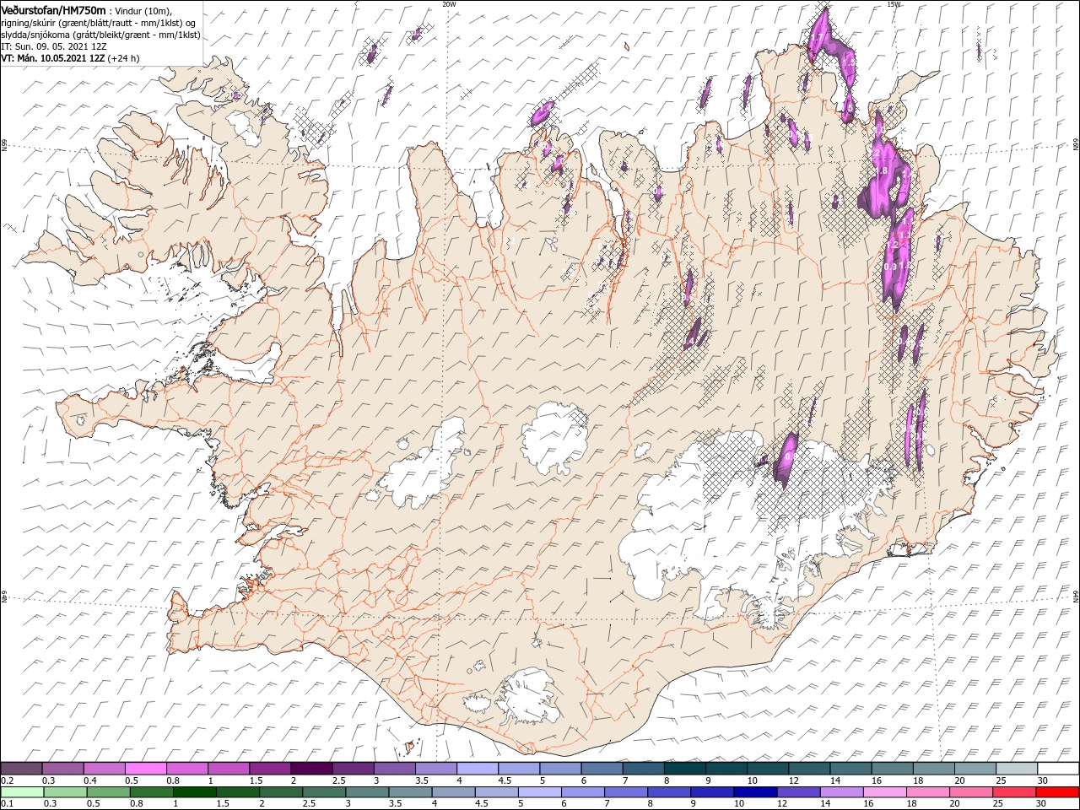This screenshot has width=1080, height=810.
Task: Pick the pink 0.5 snow legend swatch
Action: coord(146,769)
